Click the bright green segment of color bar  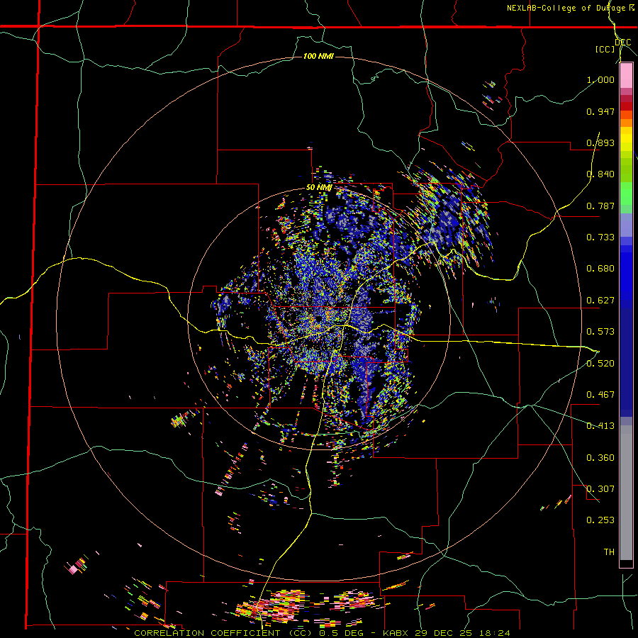pyautogui.click(x=626, y=194)
